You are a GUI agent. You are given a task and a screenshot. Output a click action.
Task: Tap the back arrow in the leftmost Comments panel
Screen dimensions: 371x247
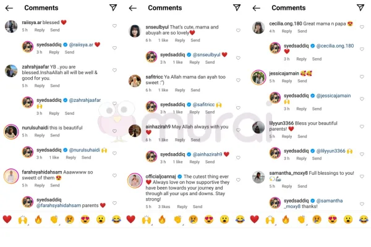tap(9, 8)
